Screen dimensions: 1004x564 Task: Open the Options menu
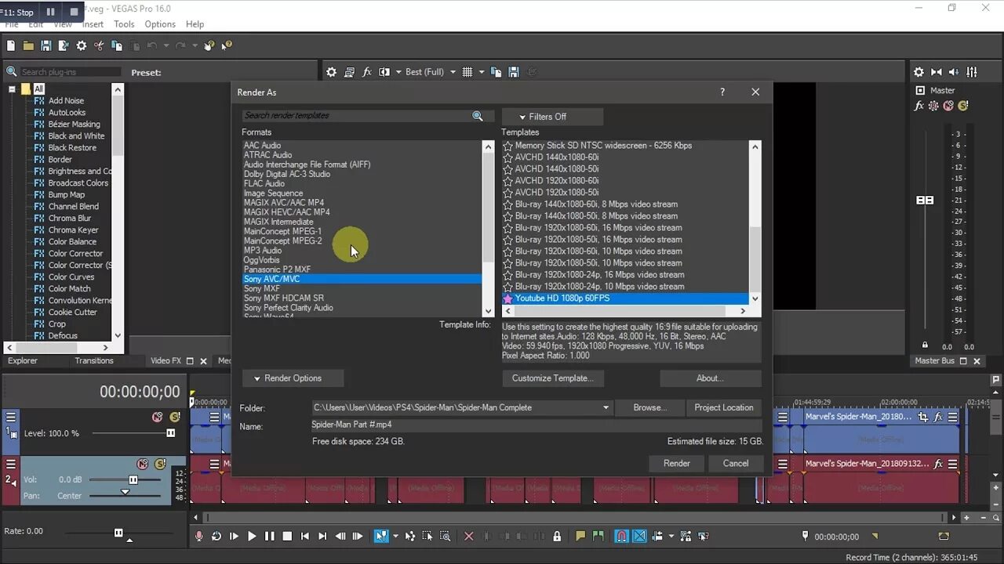[x=160, y=24]
